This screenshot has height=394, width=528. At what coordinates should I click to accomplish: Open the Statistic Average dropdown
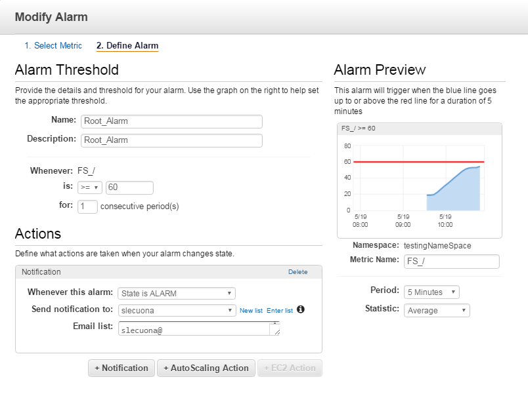[437, 310]
